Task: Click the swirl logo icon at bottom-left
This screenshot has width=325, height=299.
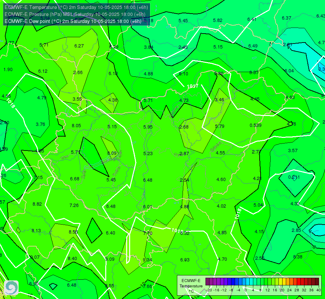Action: [11, 288]
